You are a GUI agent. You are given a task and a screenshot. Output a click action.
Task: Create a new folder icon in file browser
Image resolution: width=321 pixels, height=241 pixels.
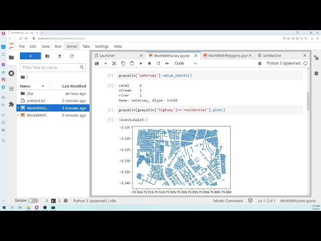(x=47, y=56)
